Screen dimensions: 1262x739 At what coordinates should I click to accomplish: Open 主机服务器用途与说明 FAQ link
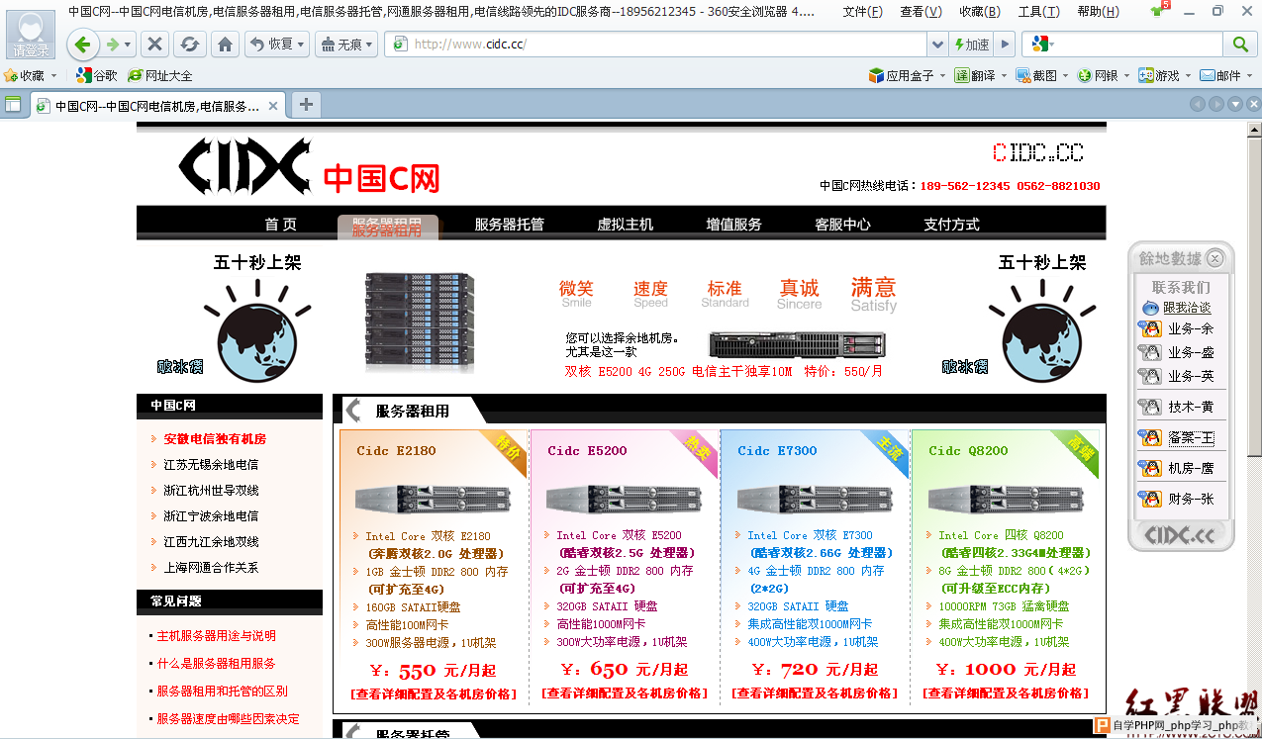click(x=216, y=636)
